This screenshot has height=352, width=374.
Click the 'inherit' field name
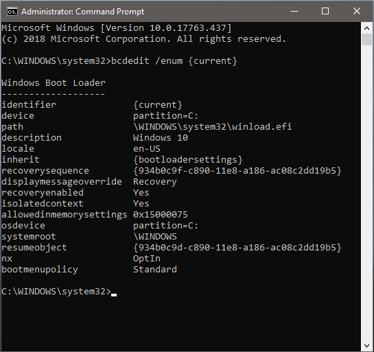pyautogui.click(x=21, y=160)
